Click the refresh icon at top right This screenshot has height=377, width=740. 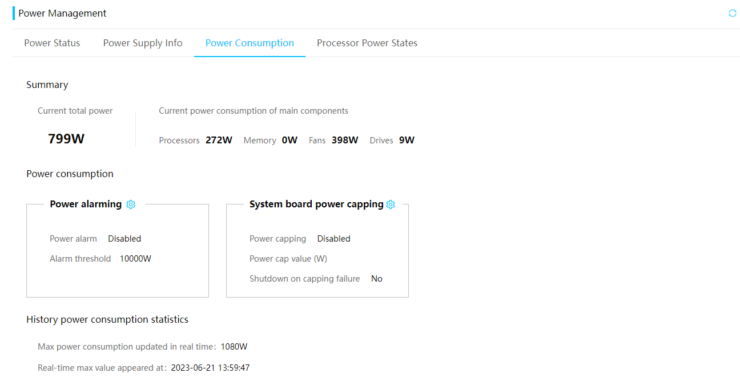click(x=733, y=13)
